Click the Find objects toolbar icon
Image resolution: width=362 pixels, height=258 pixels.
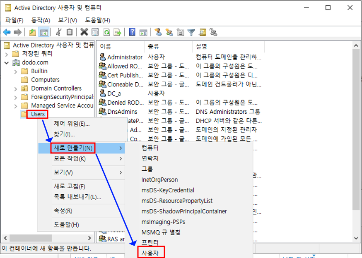tap(202, 32)
